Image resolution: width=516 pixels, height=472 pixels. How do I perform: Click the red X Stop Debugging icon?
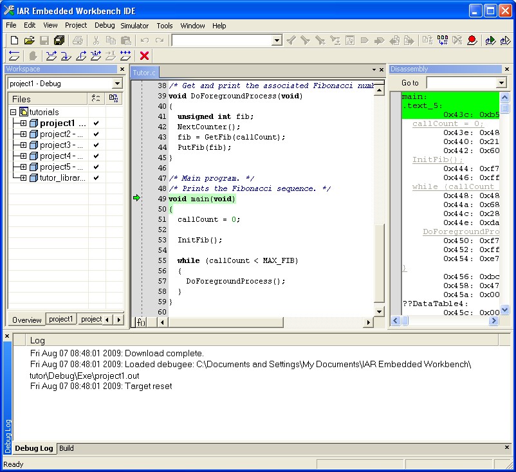point(144,55)
